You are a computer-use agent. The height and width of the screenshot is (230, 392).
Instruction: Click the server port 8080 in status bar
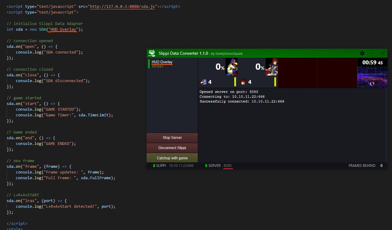[228, 166]
